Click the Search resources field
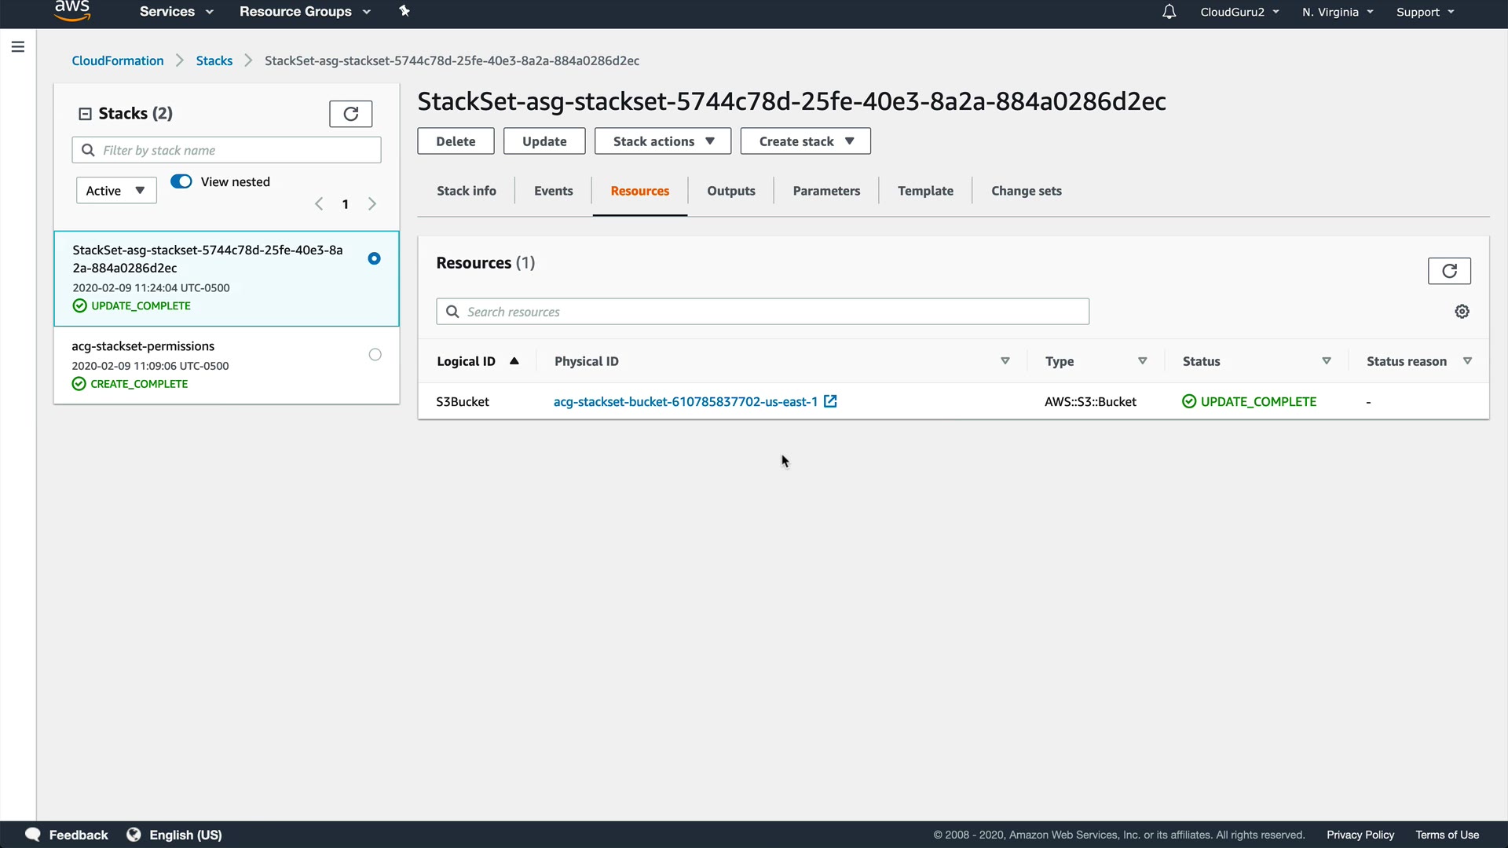 (762, 312)
